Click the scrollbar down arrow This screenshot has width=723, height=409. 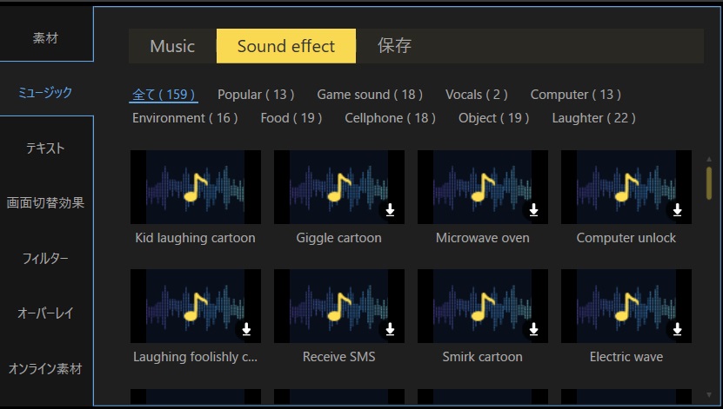709,395
